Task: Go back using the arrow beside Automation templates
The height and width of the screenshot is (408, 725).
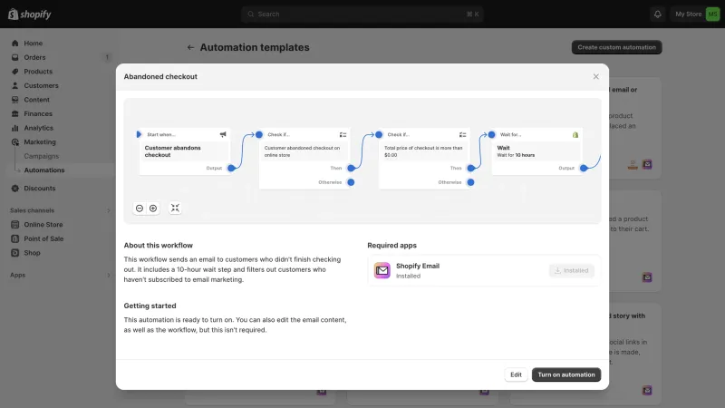Action: [190, 47]
